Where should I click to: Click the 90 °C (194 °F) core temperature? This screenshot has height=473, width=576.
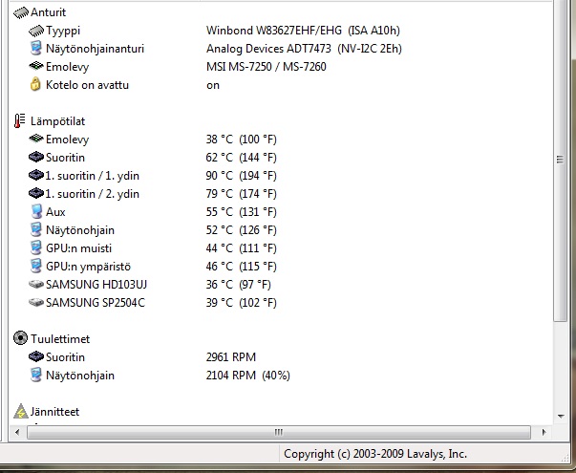tap(241, 176)
